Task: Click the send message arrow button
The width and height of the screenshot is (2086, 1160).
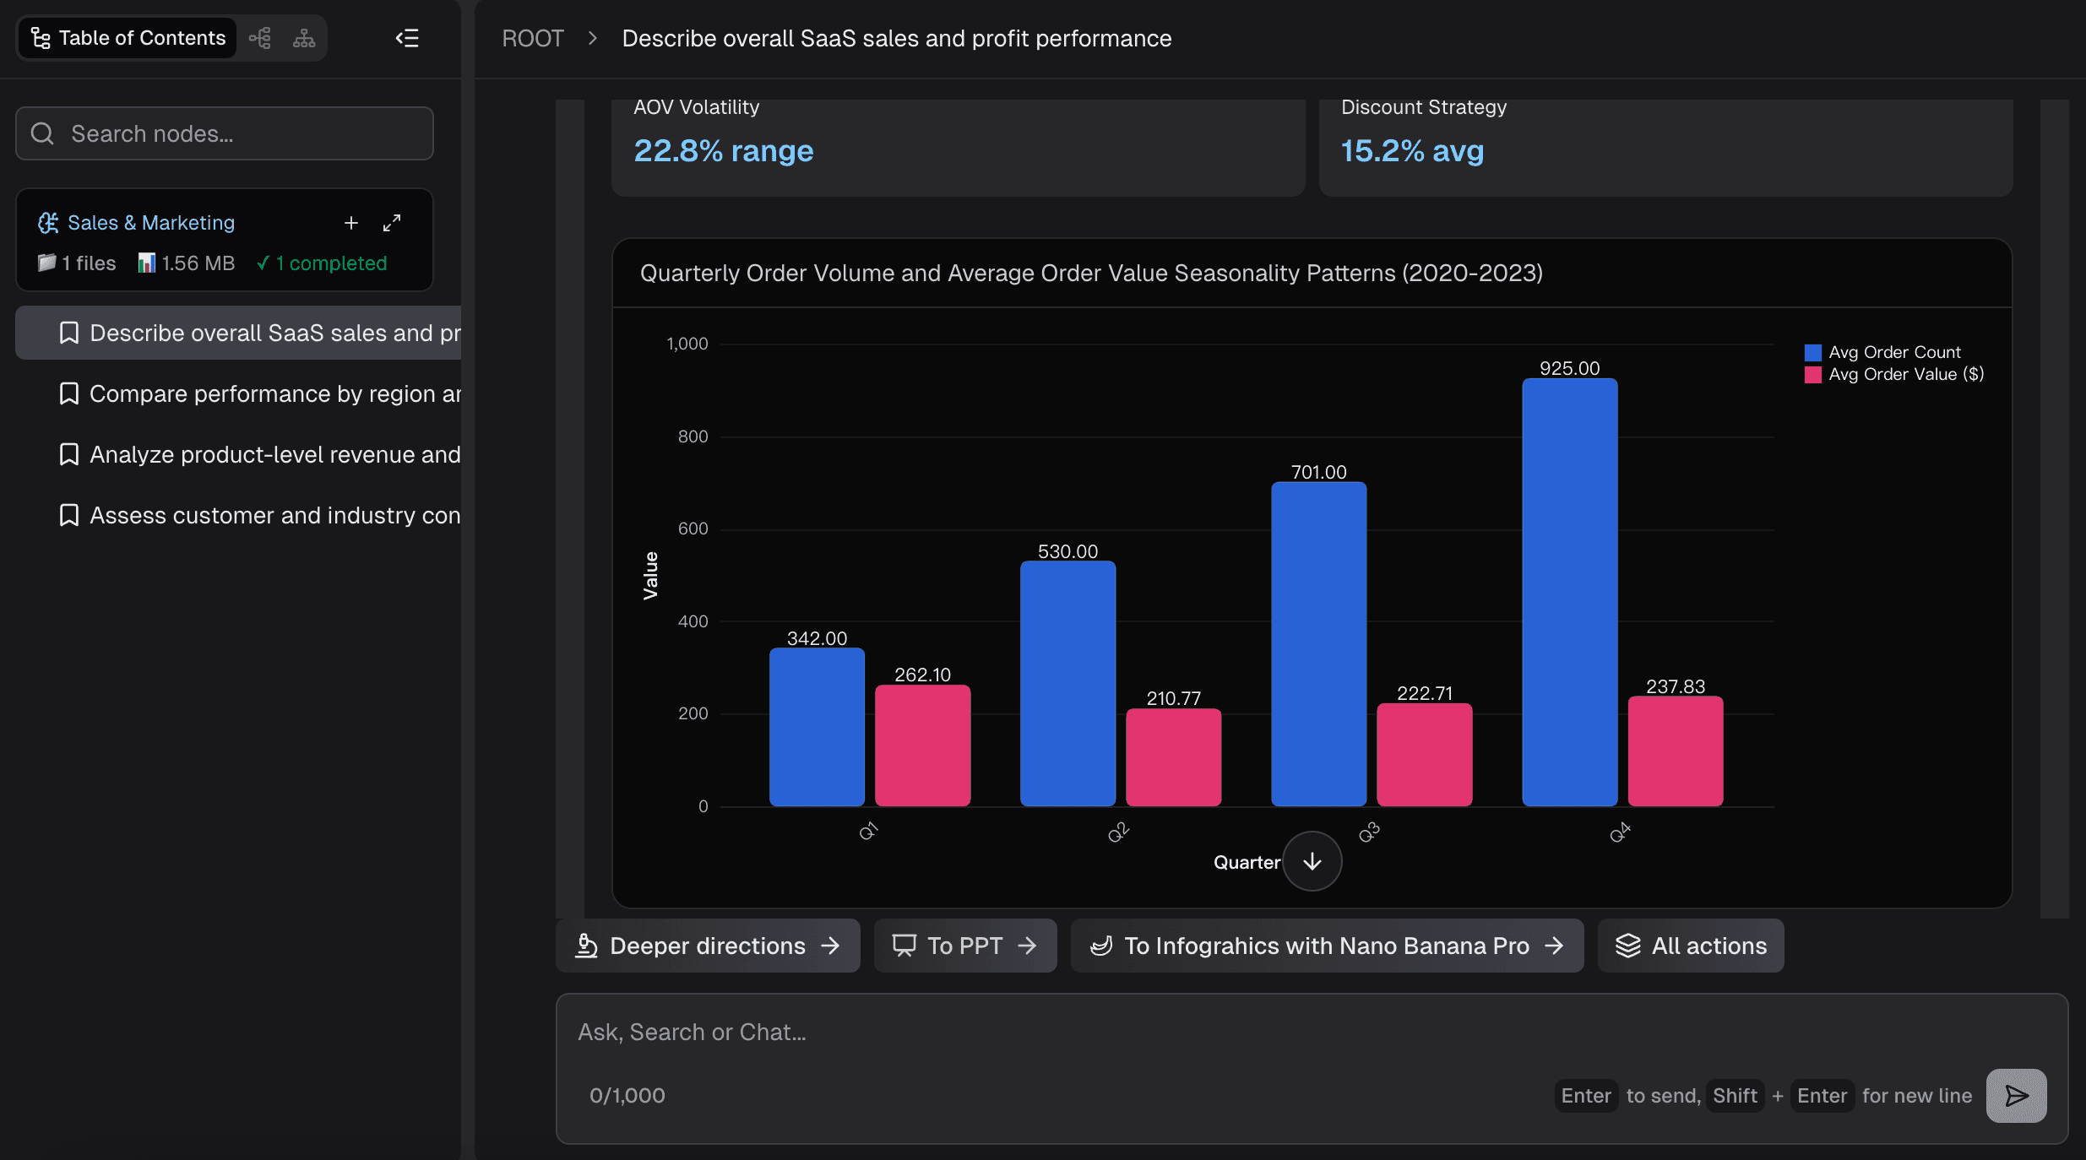Action: 2016,1096
